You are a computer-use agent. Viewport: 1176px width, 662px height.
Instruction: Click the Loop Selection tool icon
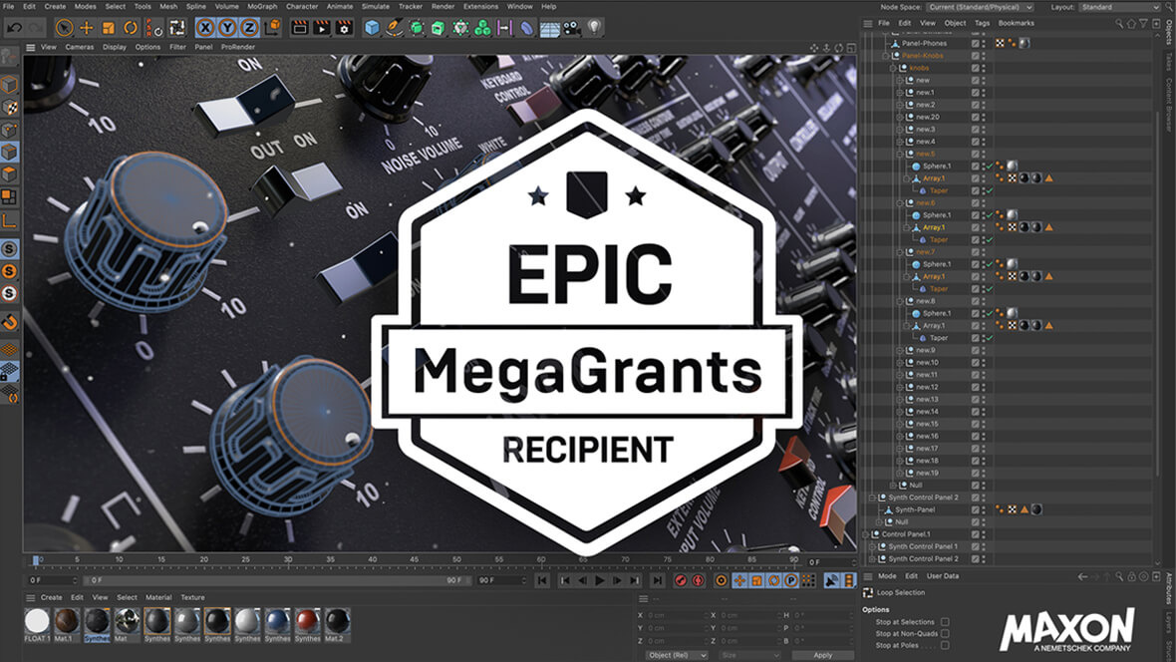868,593
